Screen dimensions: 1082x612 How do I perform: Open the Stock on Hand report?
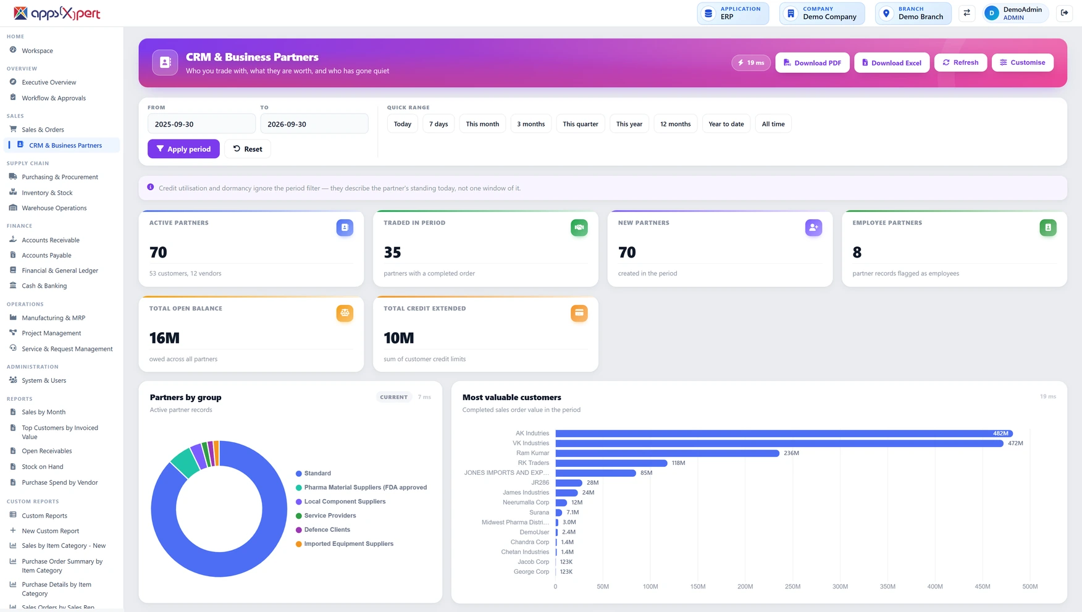coord(43,467)
